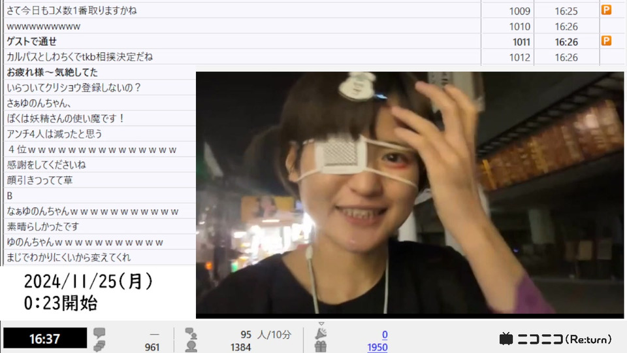Click the date text 2024/11/25(月)
This screenshot has height=353, width=627.
point(88,281)
